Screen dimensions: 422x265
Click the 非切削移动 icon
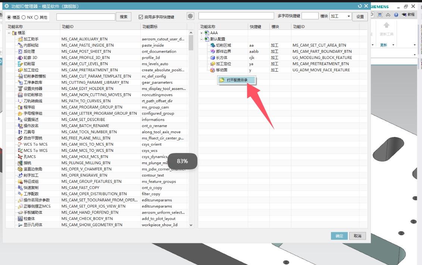[20, 95]
